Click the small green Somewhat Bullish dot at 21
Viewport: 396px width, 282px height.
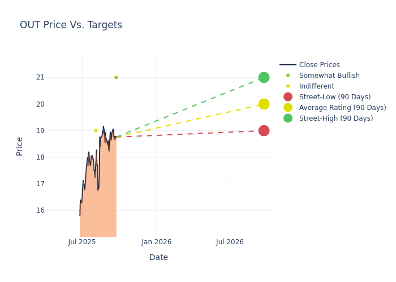(116, 77)
